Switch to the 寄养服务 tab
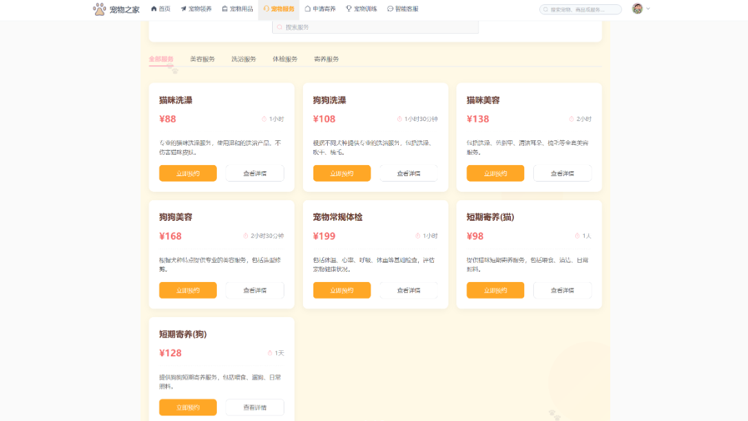Screen dimensions: 748x421 (x=326, y=59)
